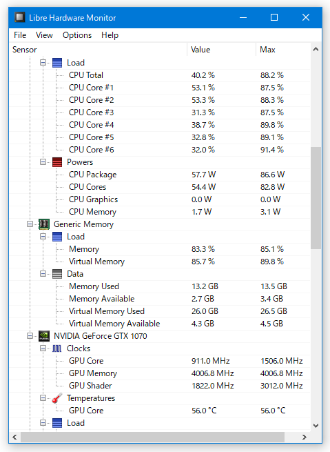The width and height of the screenshot is (330, 452).
Task: Click the vertical scrollbar down arrow
Action: click(x=316, y=426)
